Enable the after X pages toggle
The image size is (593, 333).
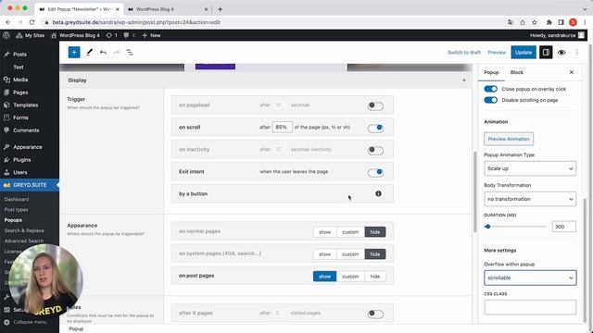point(375,314)
